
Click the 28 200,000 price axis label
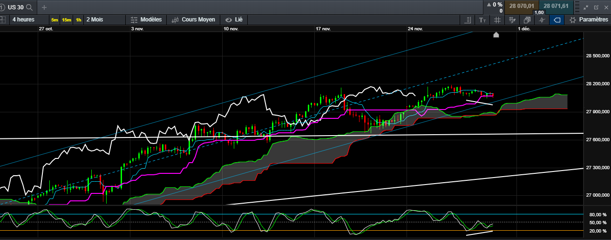click(x=598, y=84)
